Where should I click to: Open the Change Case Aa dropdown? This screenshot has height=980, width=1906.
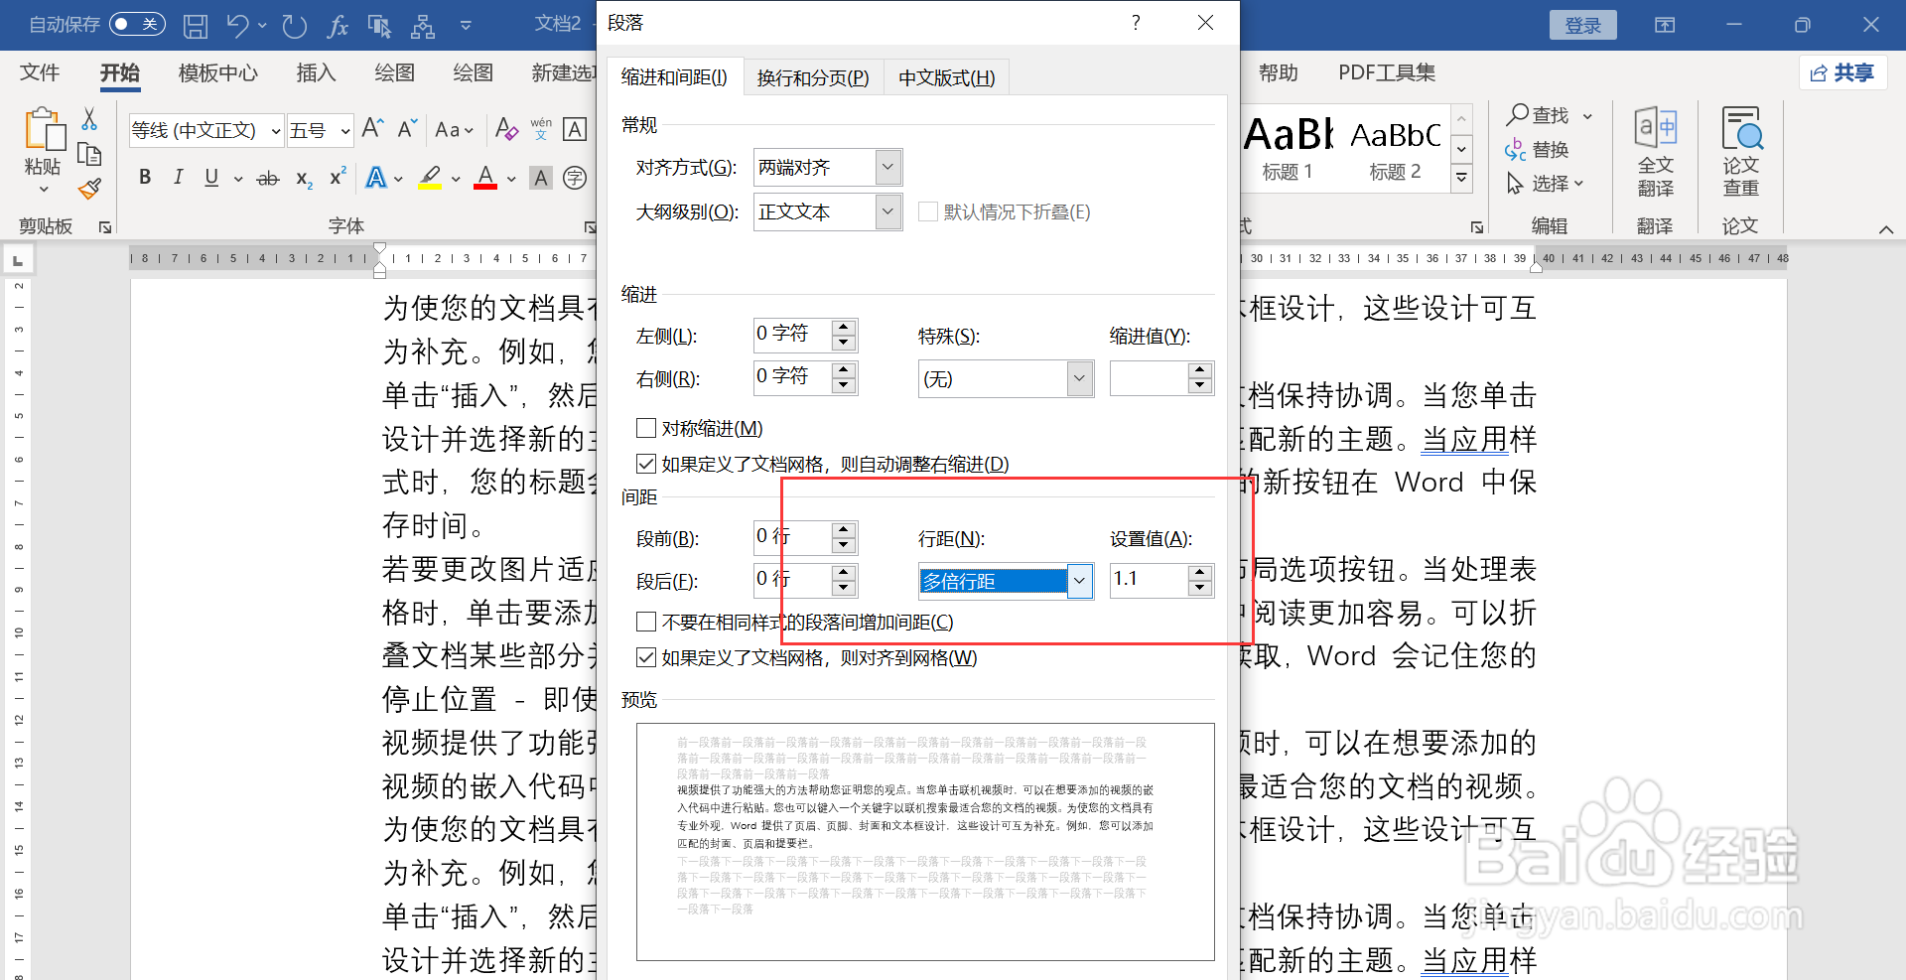[455, 130]
